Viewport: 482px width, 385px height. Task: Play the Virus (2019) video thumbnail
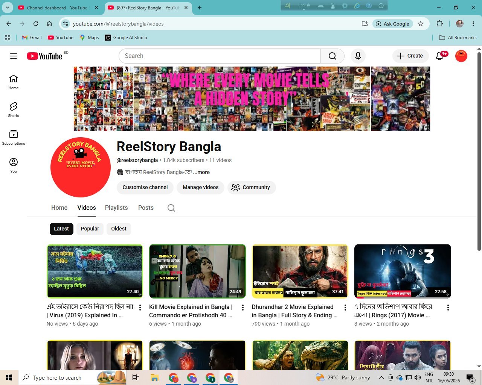(x=95, y=271)
